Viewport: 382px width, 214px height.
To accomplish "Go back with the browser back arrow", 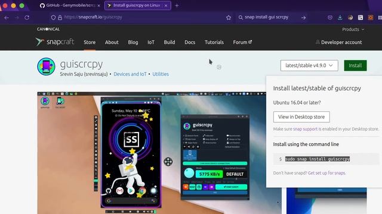I will [x=7, y=17].
